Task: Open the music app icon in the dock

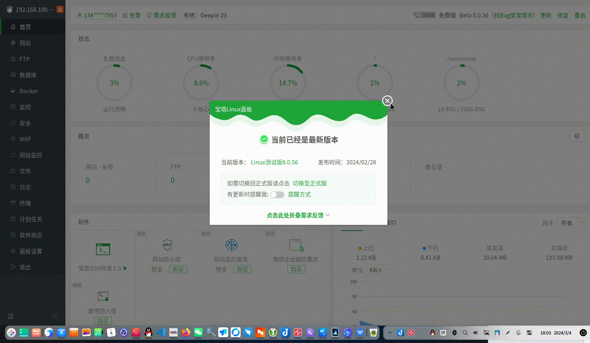Action: pos(98,333)
